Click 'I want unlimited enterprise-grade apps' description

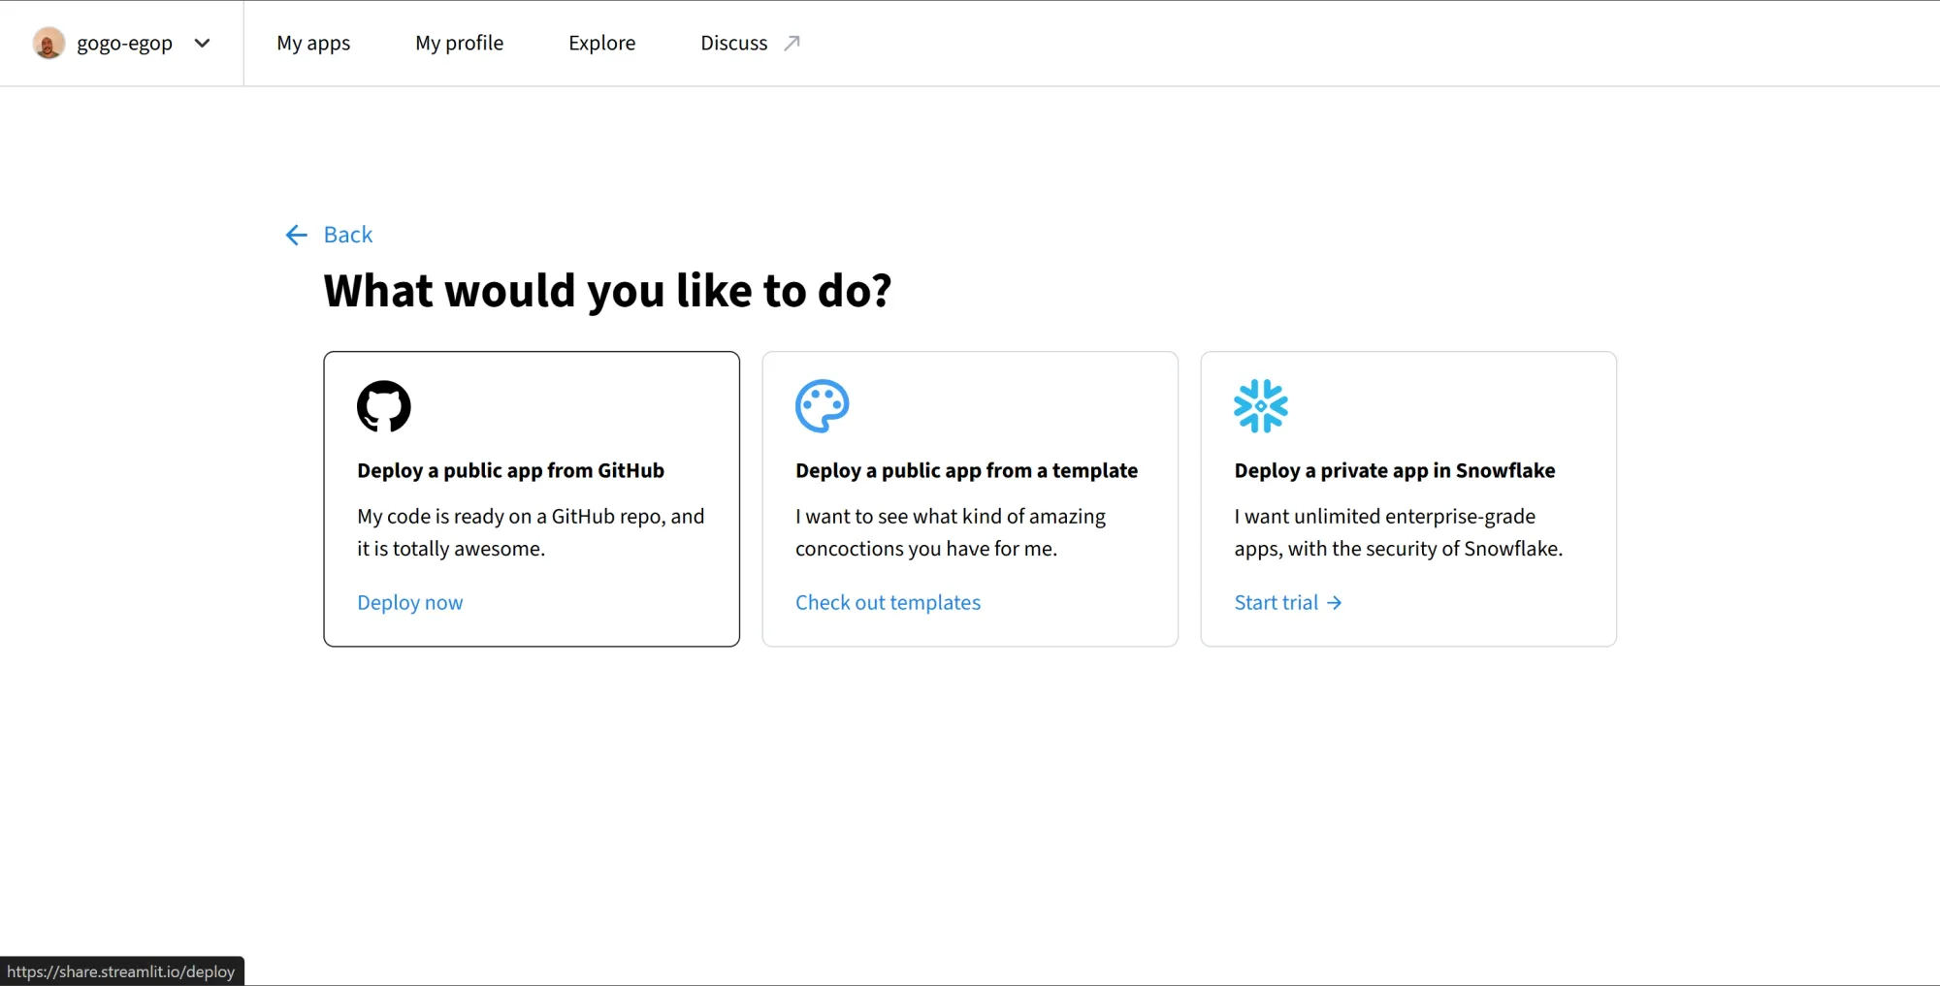click(1399, 532)
